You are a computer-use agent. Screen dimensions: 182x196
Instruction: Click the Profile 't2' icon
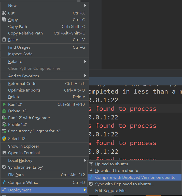[x=4, y=124]
